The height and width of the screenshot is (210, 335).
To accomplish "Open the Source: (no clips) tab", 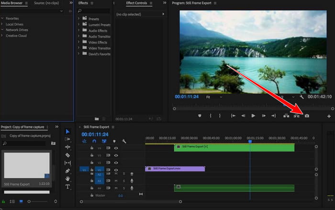I will [x=46, y=3].
